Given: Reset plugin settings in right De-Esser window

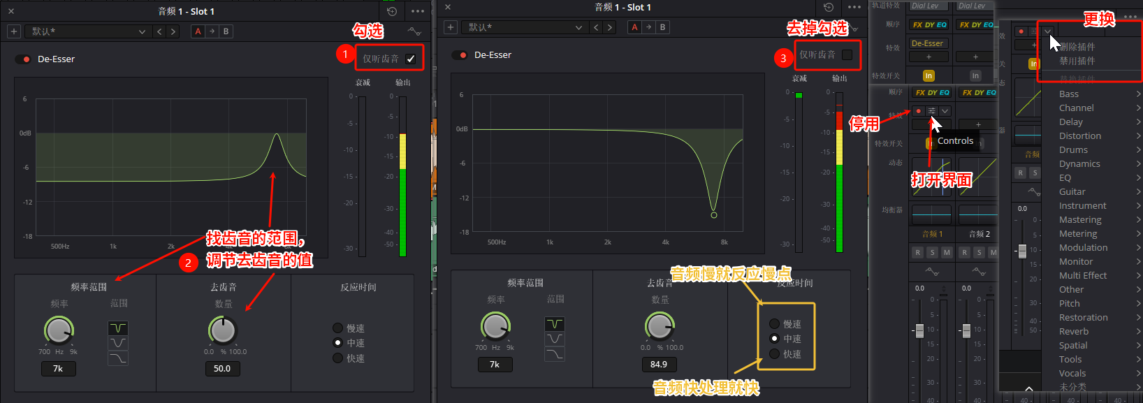Looking at the screenshot, I should pos(829,7).
